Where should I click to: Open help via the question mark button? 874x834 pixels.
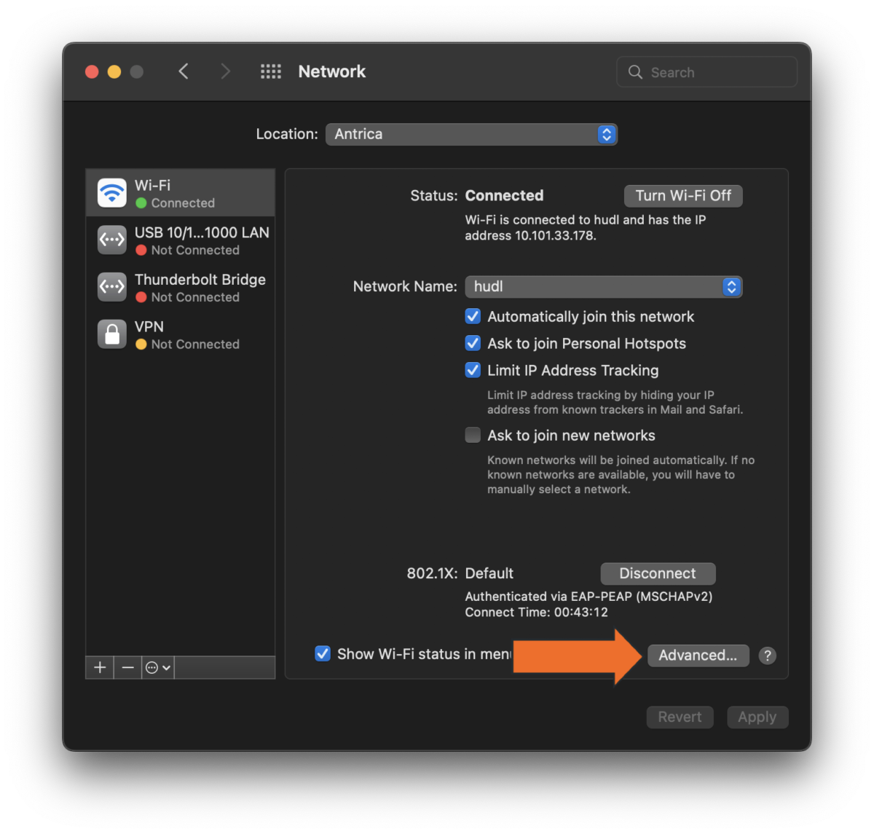pos(767,656)
